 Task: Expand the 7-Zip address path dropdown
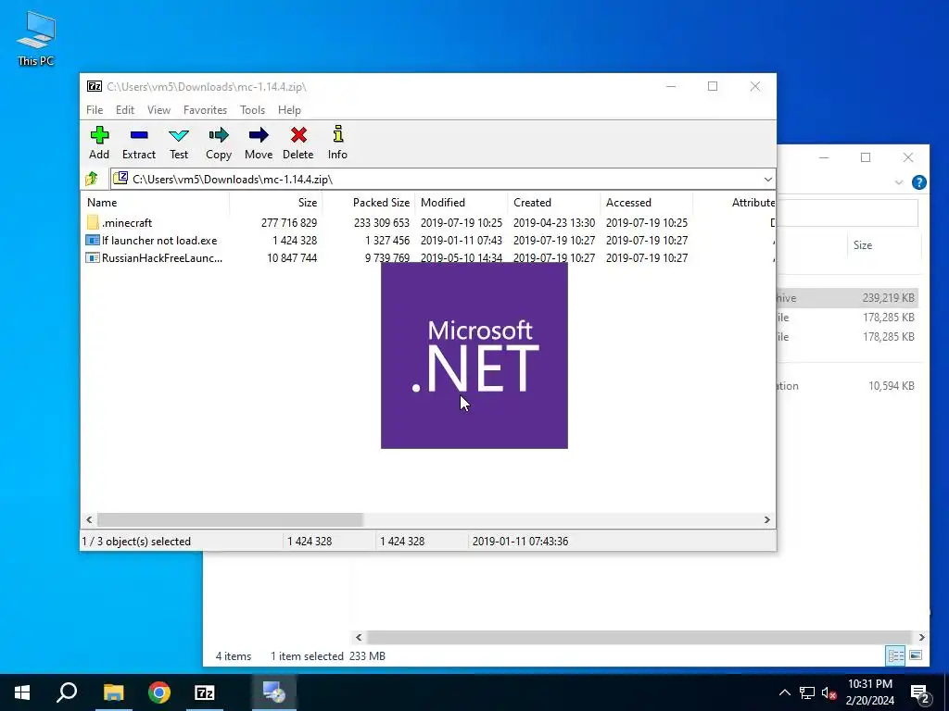click(x=767, y=179)
